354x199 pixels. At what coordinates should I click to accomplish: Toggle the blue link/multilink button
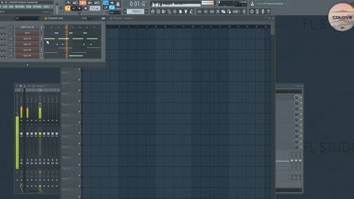(x=112, y=7)
